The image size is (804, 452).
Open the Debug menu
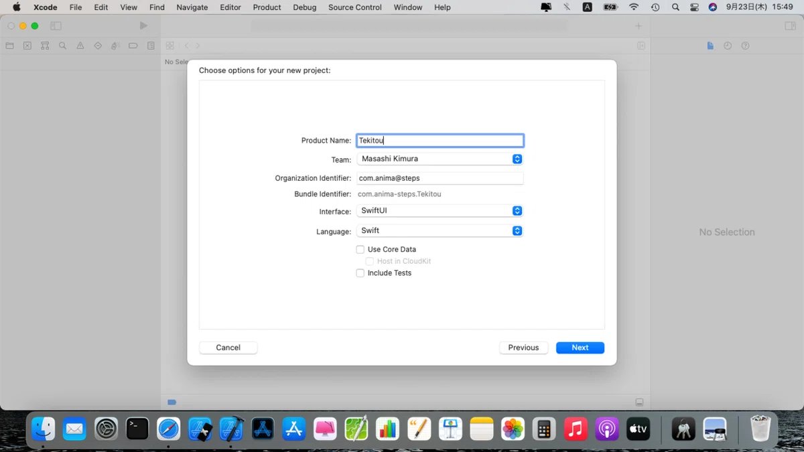(x=305, y=7)
